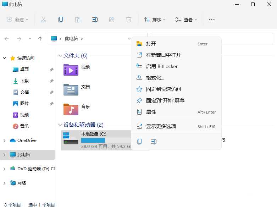This screenshot has height=209, width=277.
Task: Click the Paste clipboard icon in toolbar
Action: (x=78, y=20)
